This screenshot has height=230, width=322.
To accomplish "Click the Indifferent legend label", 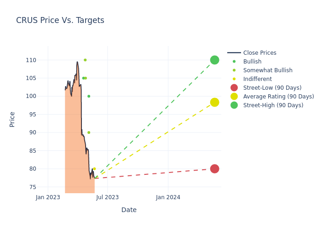I will click(x=257, y=79).
